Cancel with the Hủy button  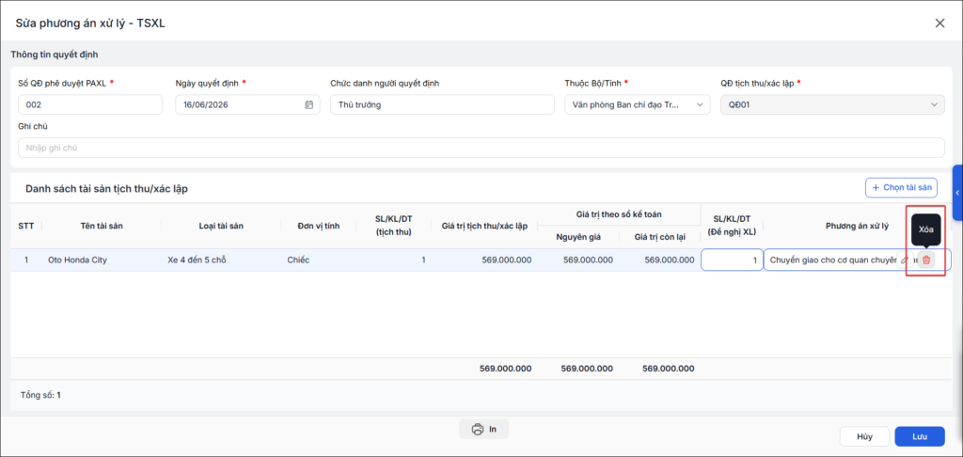pyautogui.click(x=865, y=436)
